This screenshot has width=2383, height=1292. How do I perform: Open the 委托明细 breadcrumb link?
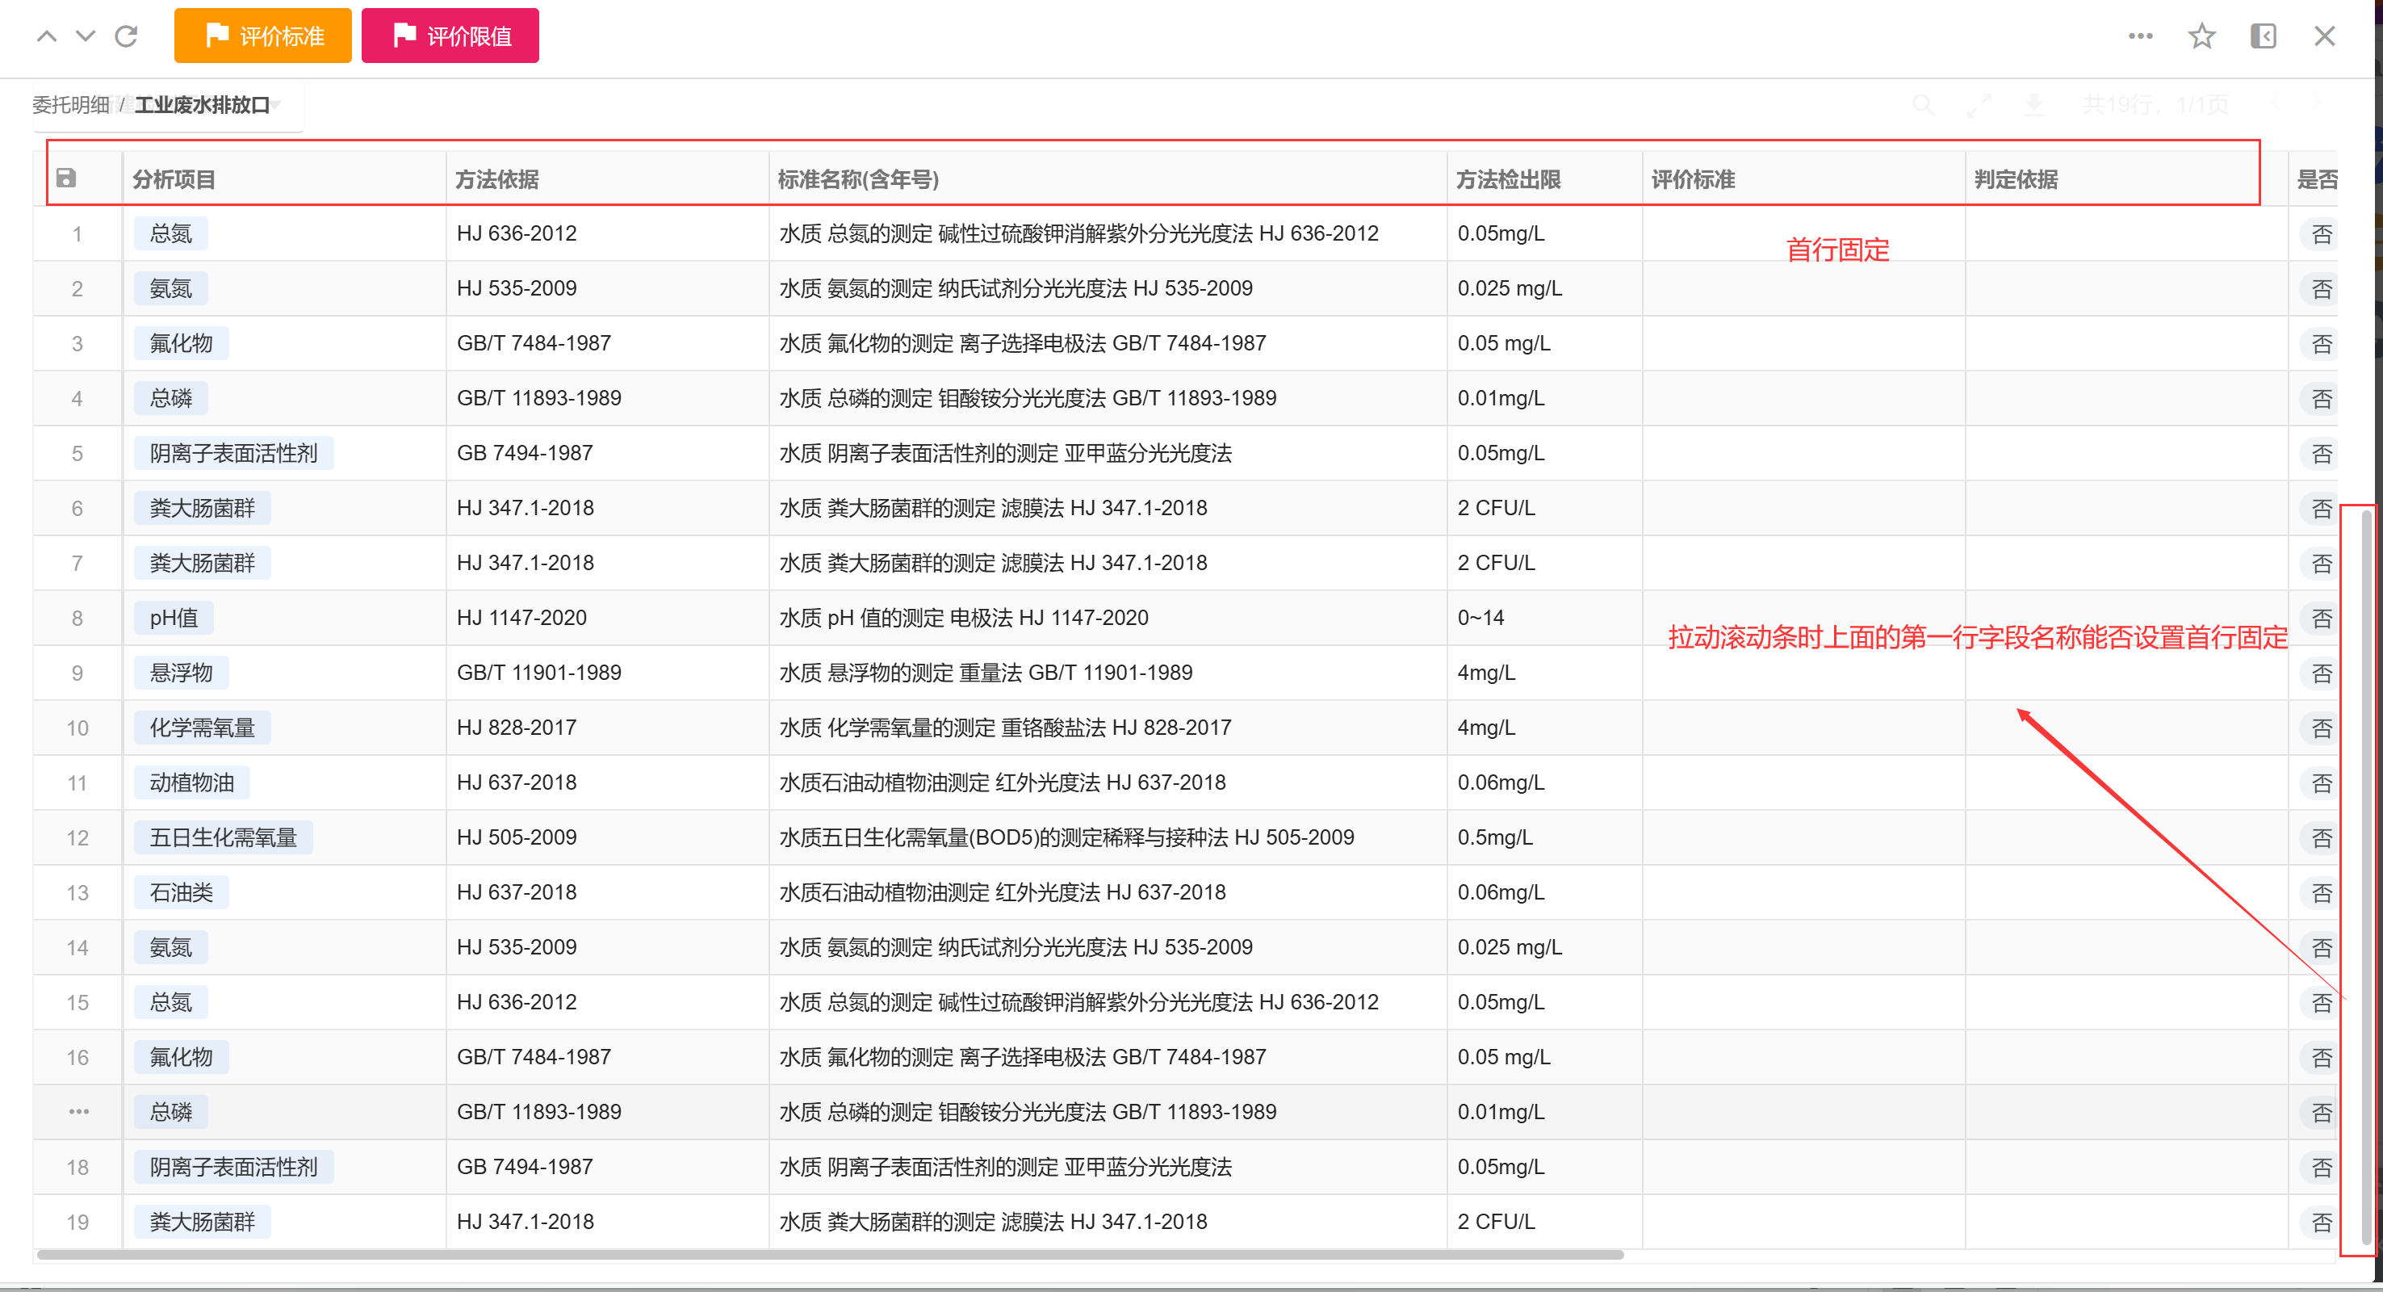(x=70, y=105)
